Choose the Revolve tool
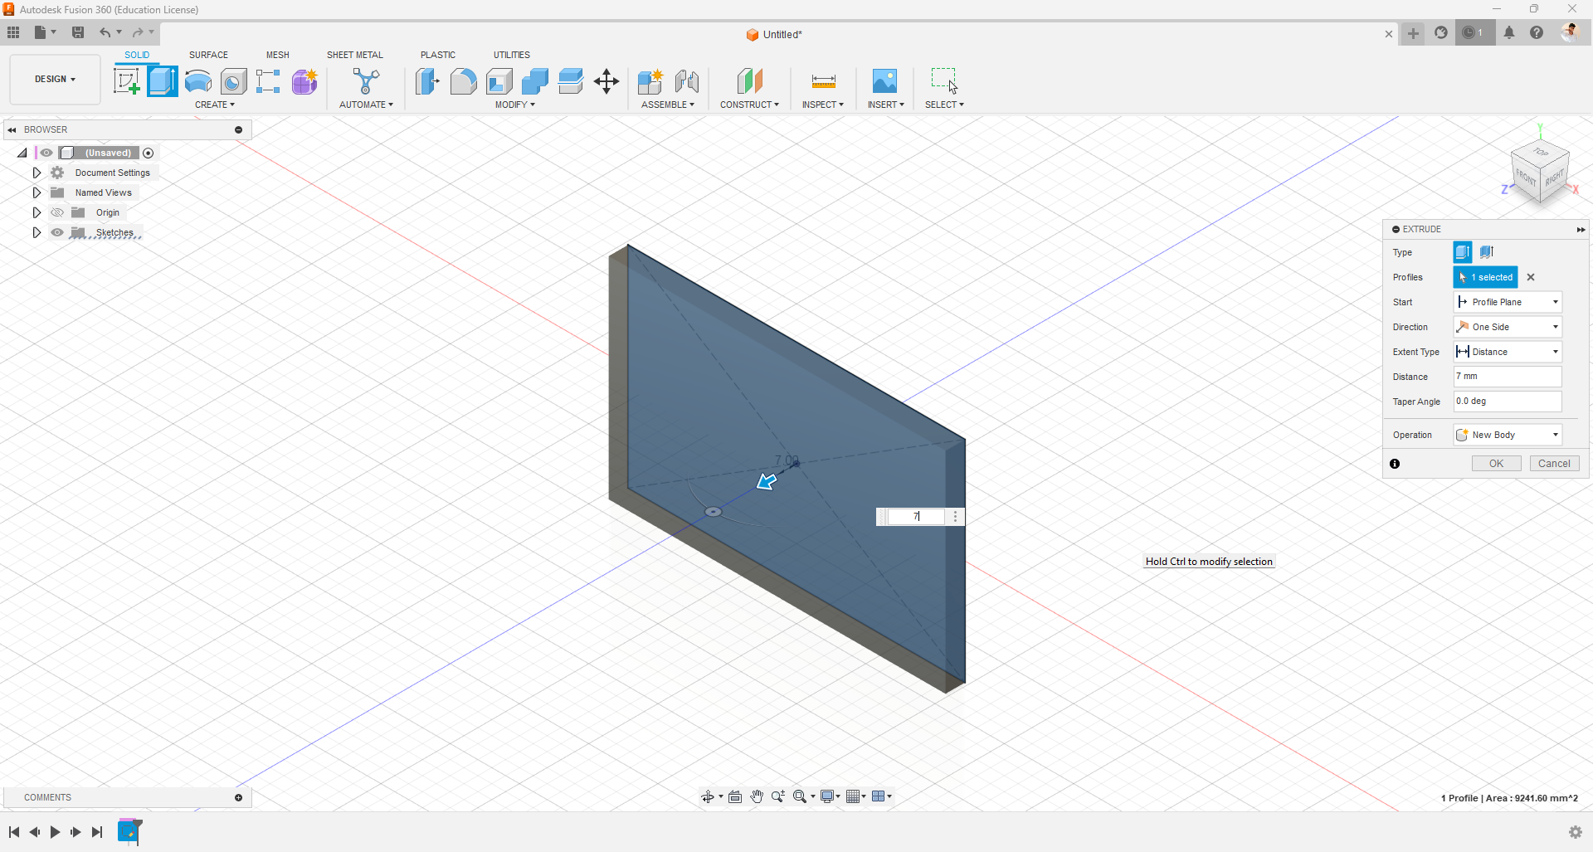 click(198, 81)
